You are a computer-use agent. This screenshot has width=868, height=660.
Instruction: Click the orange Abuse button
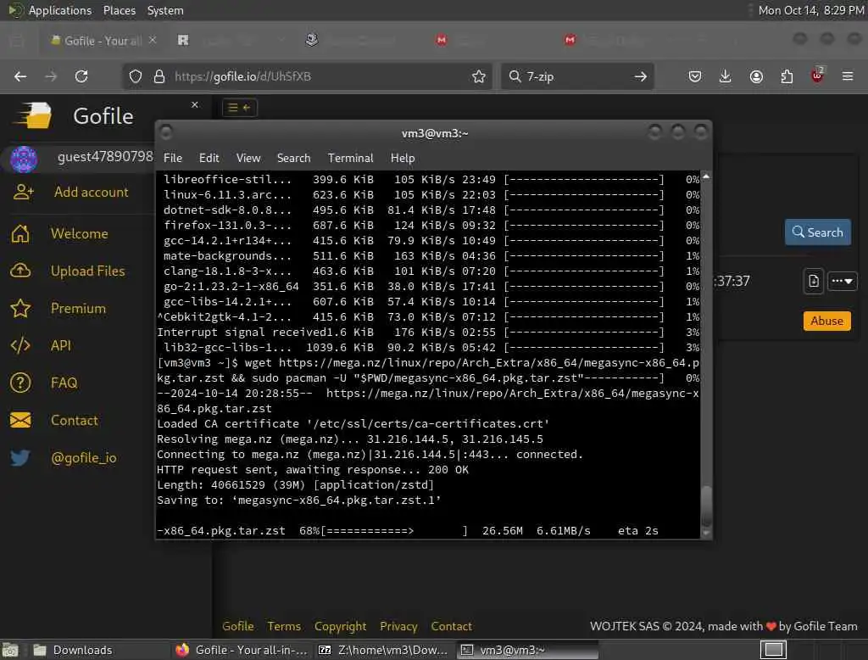pos(827,321)
